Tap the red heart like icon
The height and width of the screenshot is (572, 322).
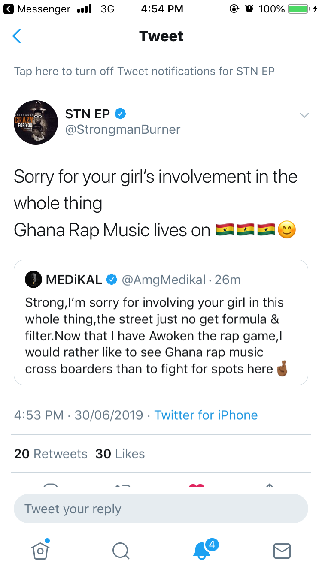click(197, 485)
